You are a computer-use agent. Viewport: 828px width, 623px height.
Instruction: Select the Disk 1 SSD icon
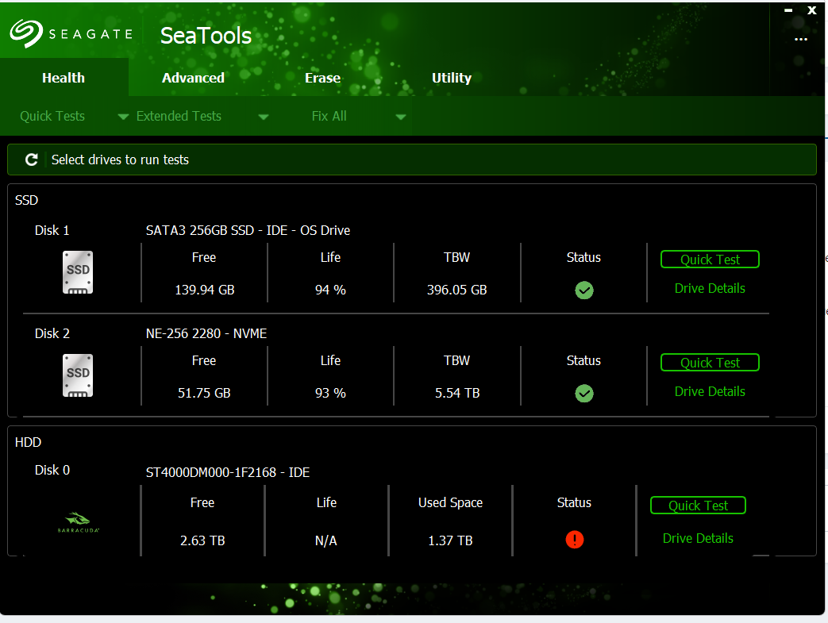[x=78, y=272]
